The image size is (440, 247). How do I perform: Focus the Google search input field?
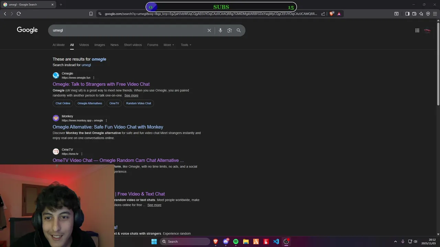pos(127,30)
